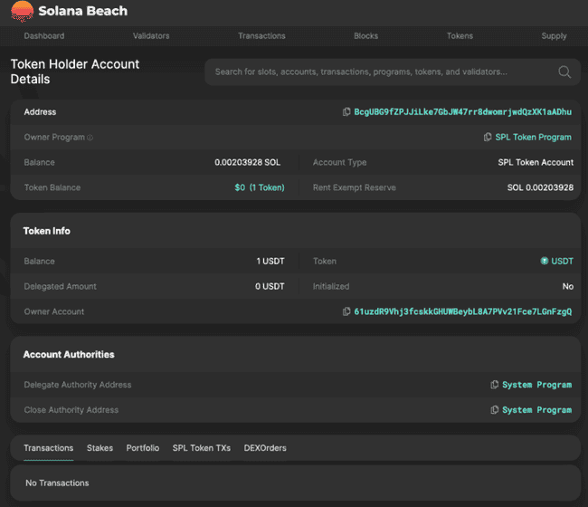Click the SPL Token Account type value
588x507 pixels.
[x=536, y=162]
